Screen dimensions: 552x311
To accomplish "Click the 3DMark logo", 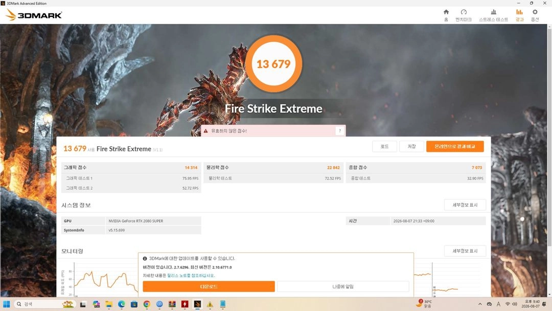I will (x=34, y=15).
